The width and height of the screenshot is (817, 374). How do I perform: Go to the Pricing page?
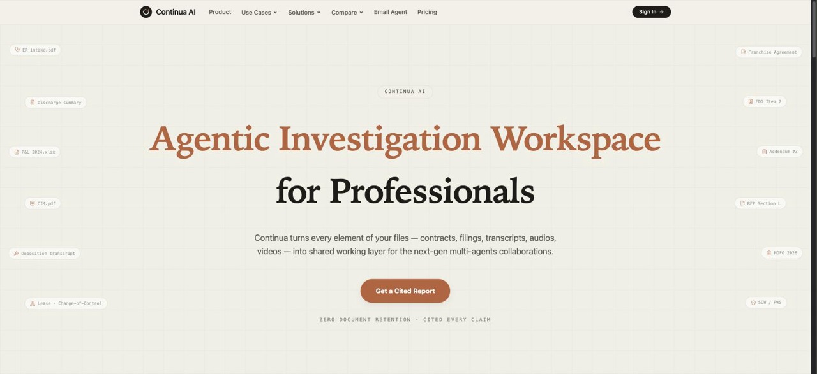tap(427, 12)
